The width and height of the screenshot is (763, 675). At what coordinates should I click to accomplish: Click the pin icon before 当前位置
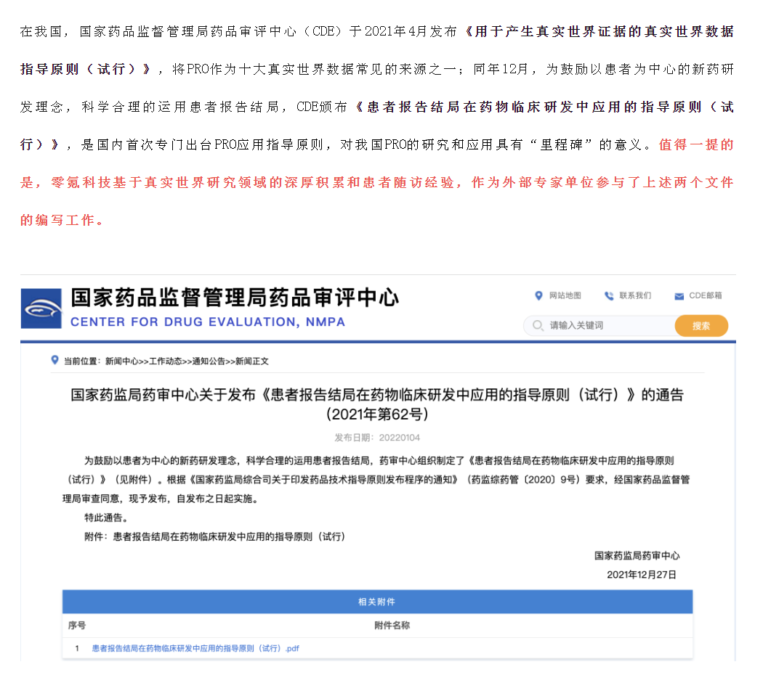(54, 360)
